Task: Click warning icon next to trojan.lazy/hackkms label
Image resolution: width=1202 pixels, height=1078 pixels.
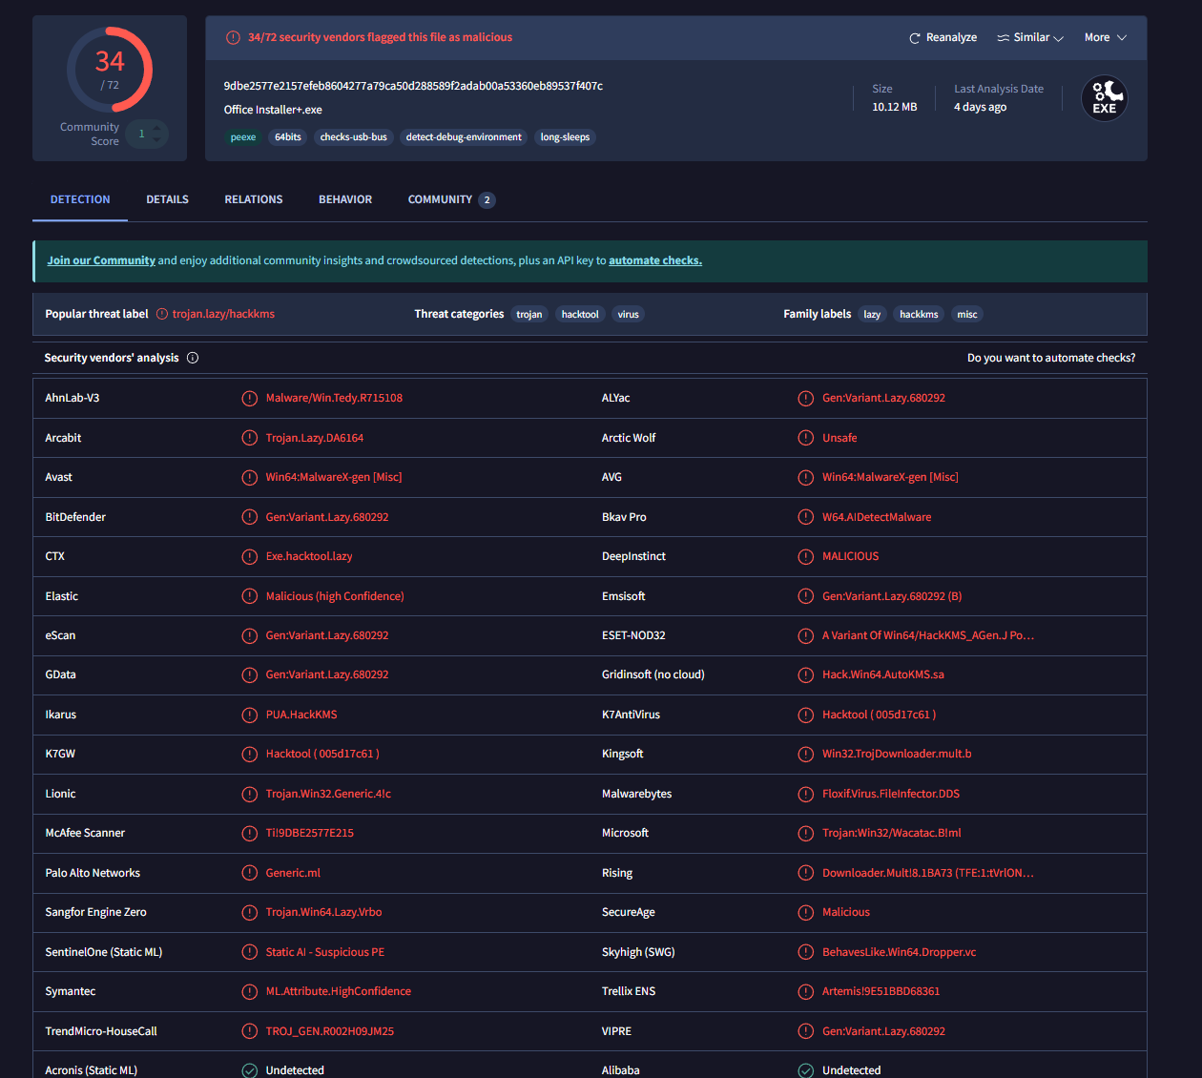Action: (162, 314)
